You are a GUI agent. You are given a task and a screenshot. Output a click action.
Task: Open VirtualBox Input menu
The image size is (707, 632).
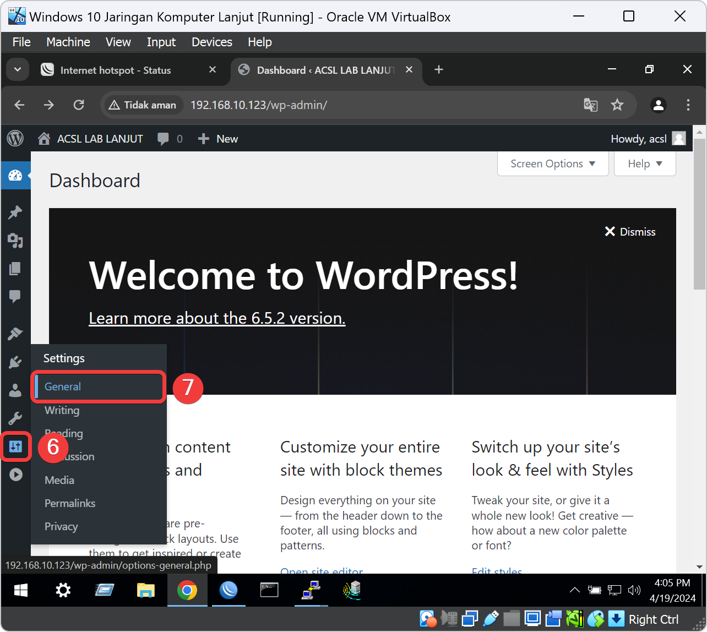coord(161,42)
